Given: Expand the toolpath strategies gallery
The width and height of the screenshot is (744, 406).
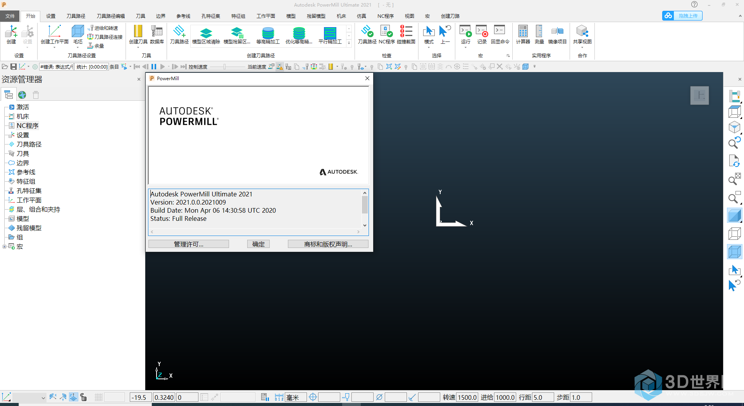Looking at the screenshot, I should pyautogui.click(x=349, y=44).
